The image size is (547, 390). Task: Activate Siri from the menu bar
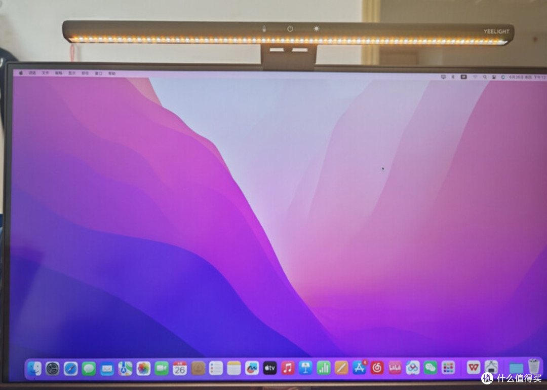(503, 77)
